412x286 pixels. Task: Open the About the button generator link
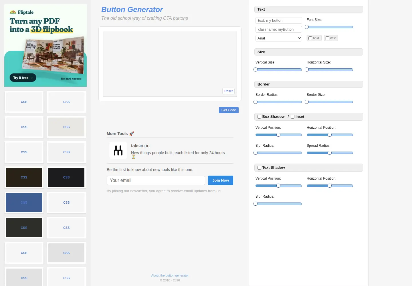pyautogui.click(x=170, y=275)
